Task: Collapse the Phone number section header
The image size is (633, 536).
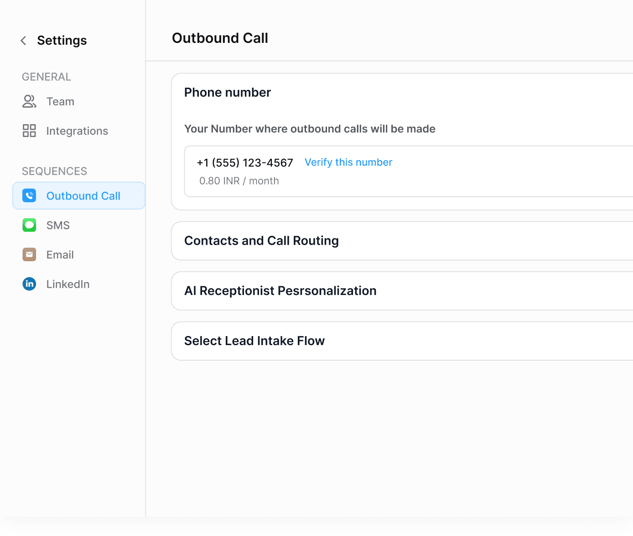Action: (x=227, y=93)
